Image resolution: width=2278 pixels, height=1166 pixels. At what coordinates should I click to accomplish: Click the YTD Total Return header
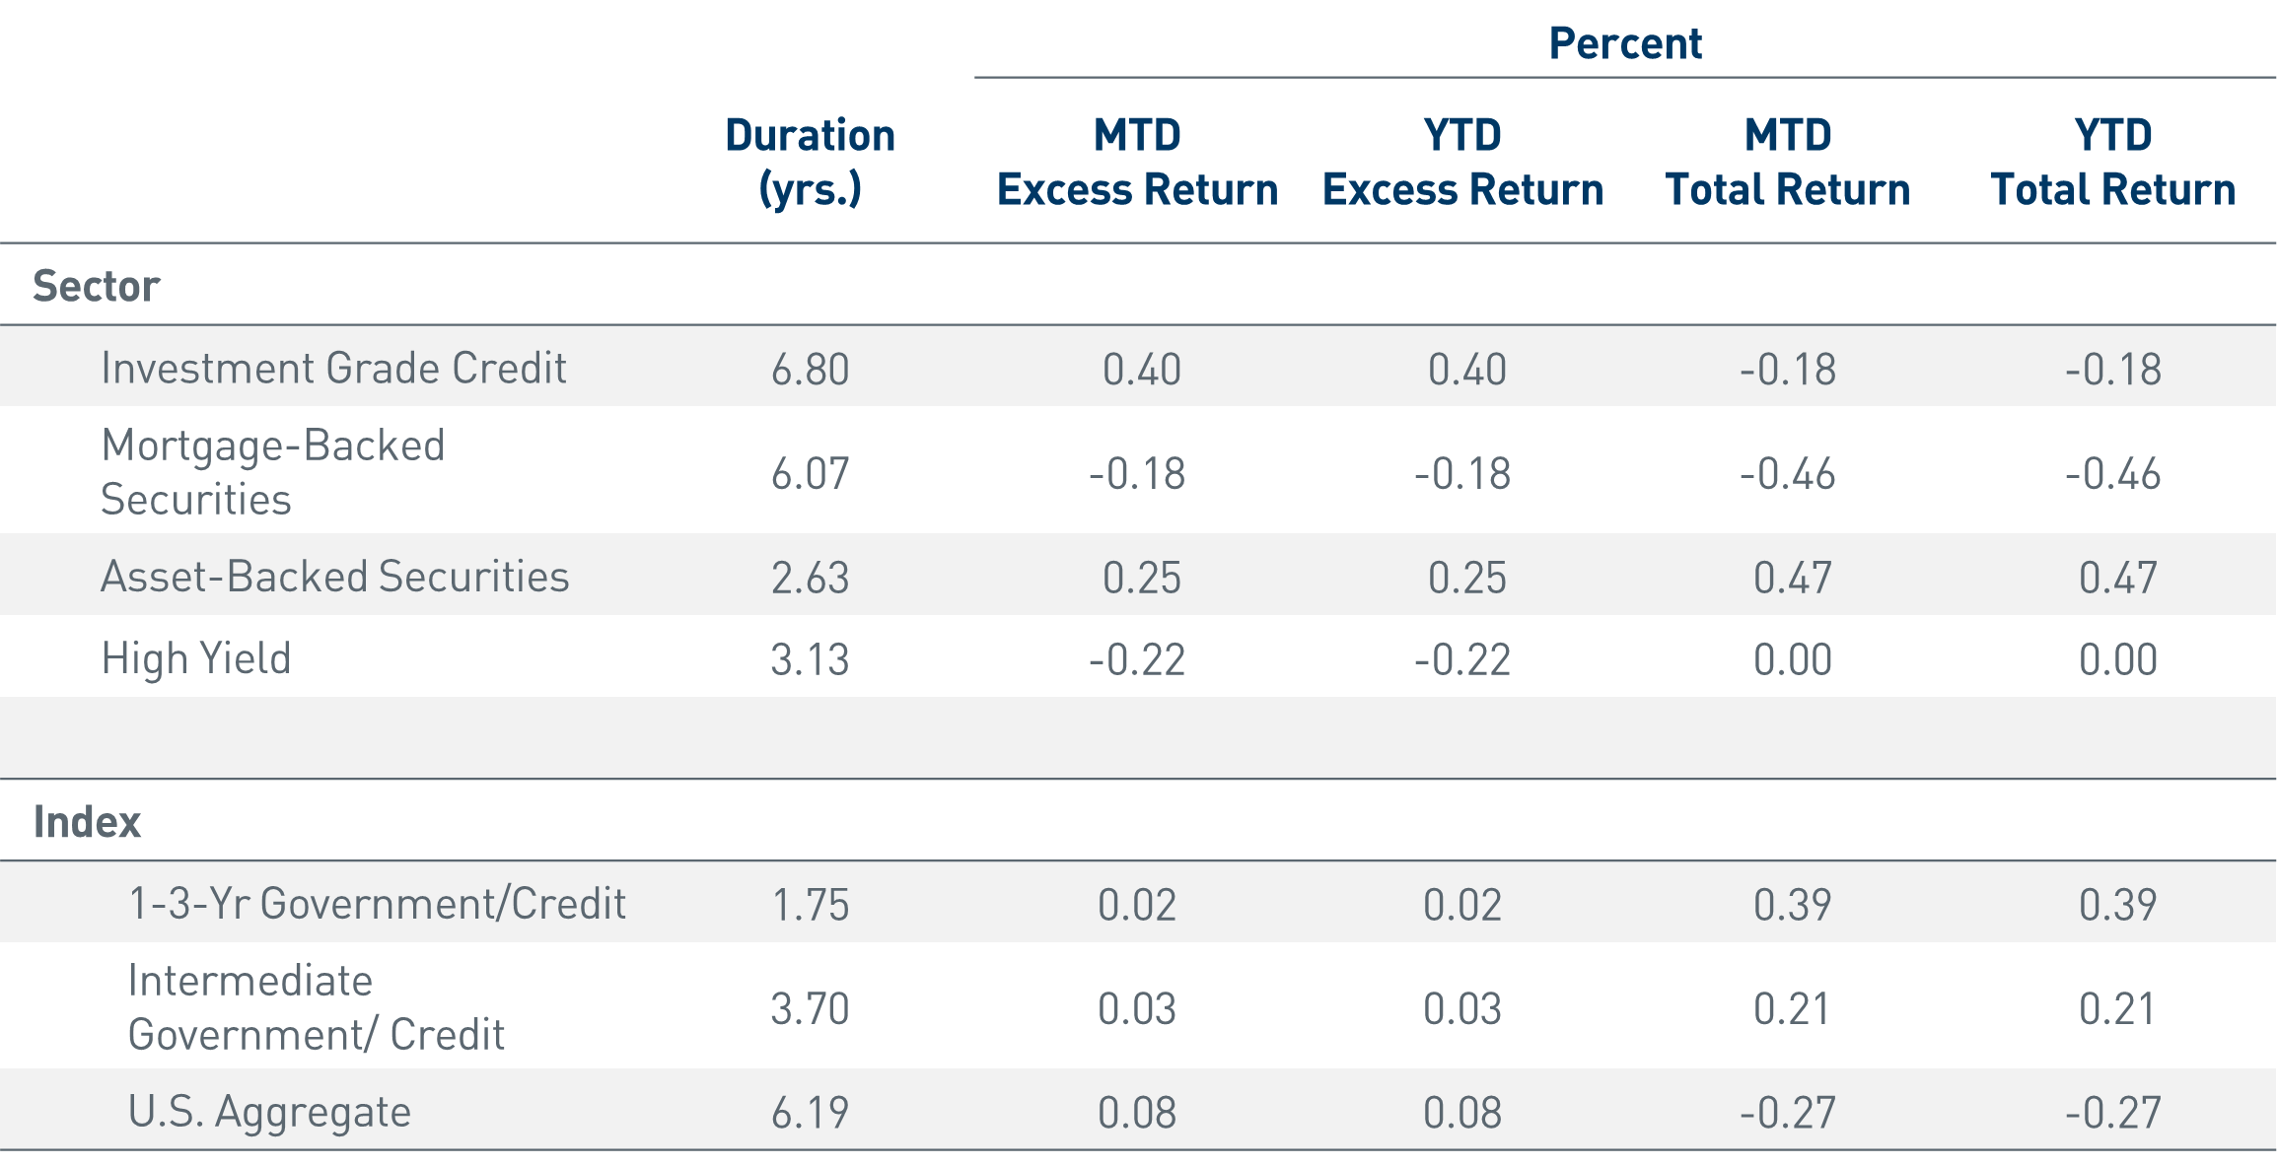point(2112,162)
